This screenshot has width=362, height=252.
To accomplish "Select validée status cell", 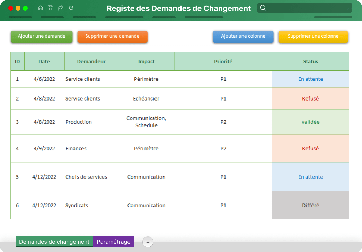I will [x=310, y=122].
